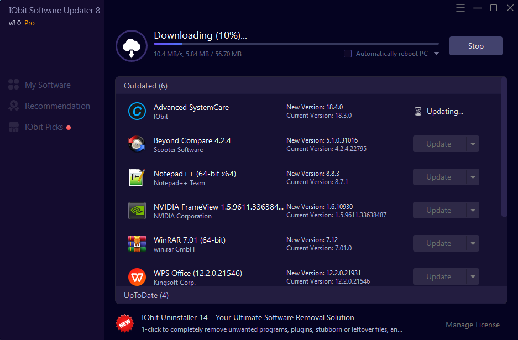Maximize the IObit Software Updater window

(494, 8)
